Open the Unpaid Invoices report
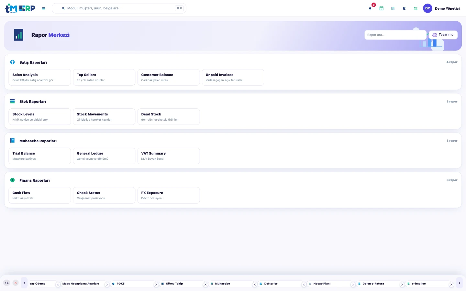The image size is (466, 291). click(x=233, y=77)
